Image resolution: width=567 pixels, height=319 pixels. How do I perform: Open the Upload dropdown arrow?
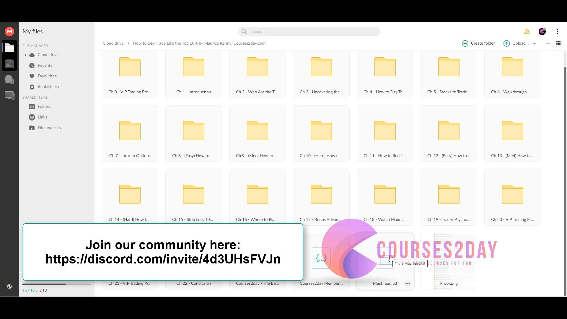pyautogui.click(x=535, y=43)
